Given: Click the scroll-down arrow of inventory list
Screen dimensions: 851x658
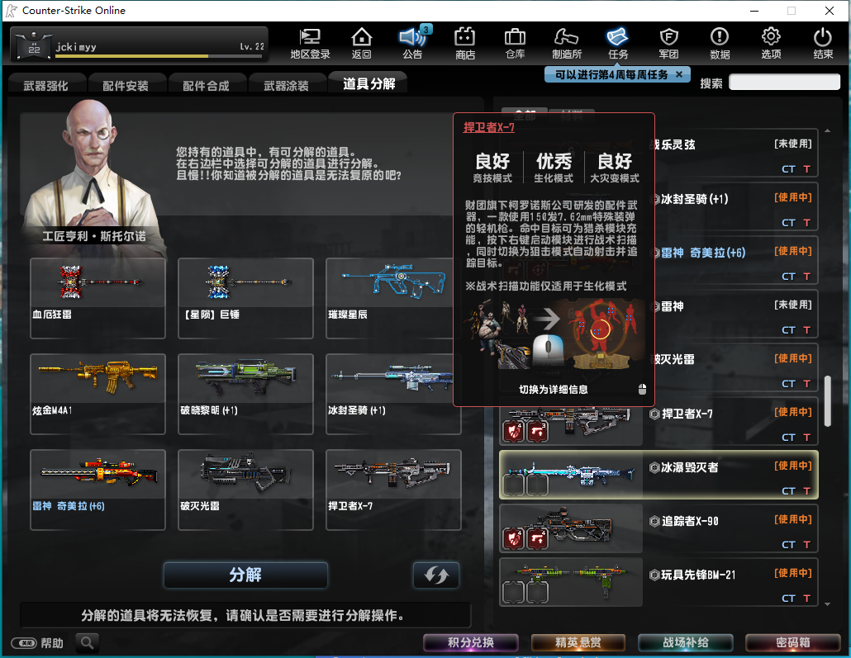Looking at the screenshot, I should click(x=828, y=604).
